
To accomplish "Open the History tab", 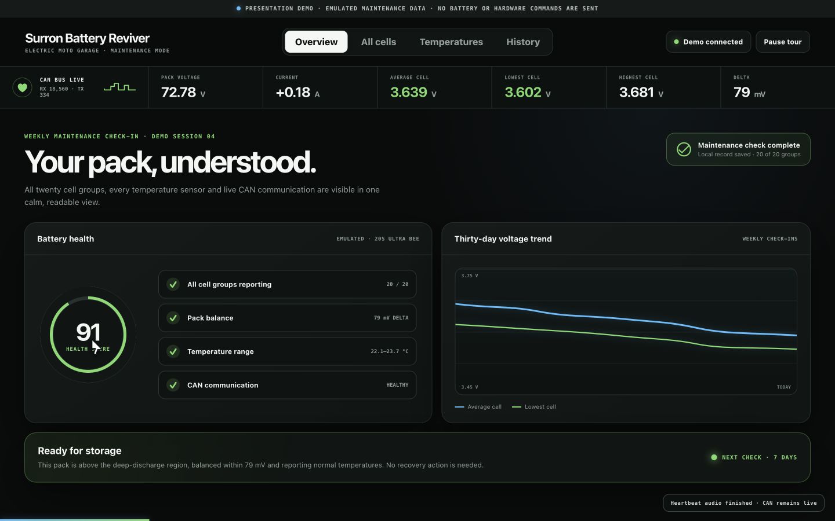I will tap(523, 42).
